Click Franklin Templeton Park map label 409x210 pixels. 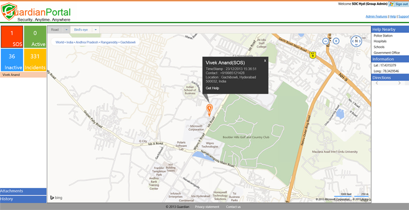pyautogui.click(x=159, y=171)
